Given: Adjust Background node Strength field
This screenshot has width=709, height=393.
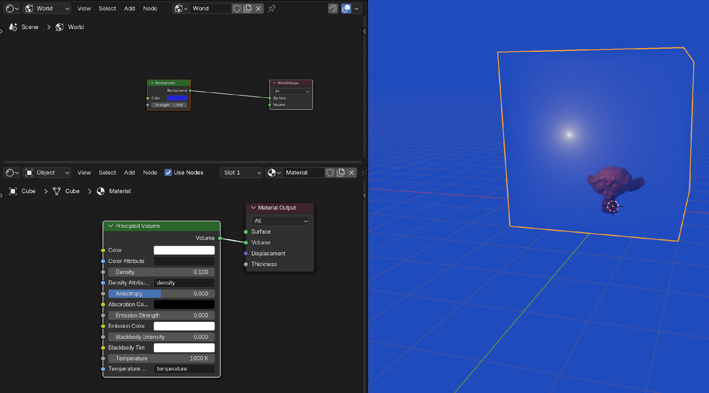Looking at the screenshot, I should 169,105.
